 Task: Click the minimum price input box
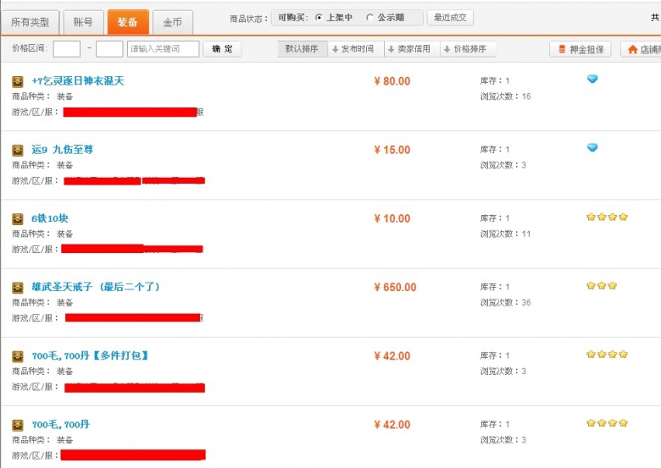(67, 49)
